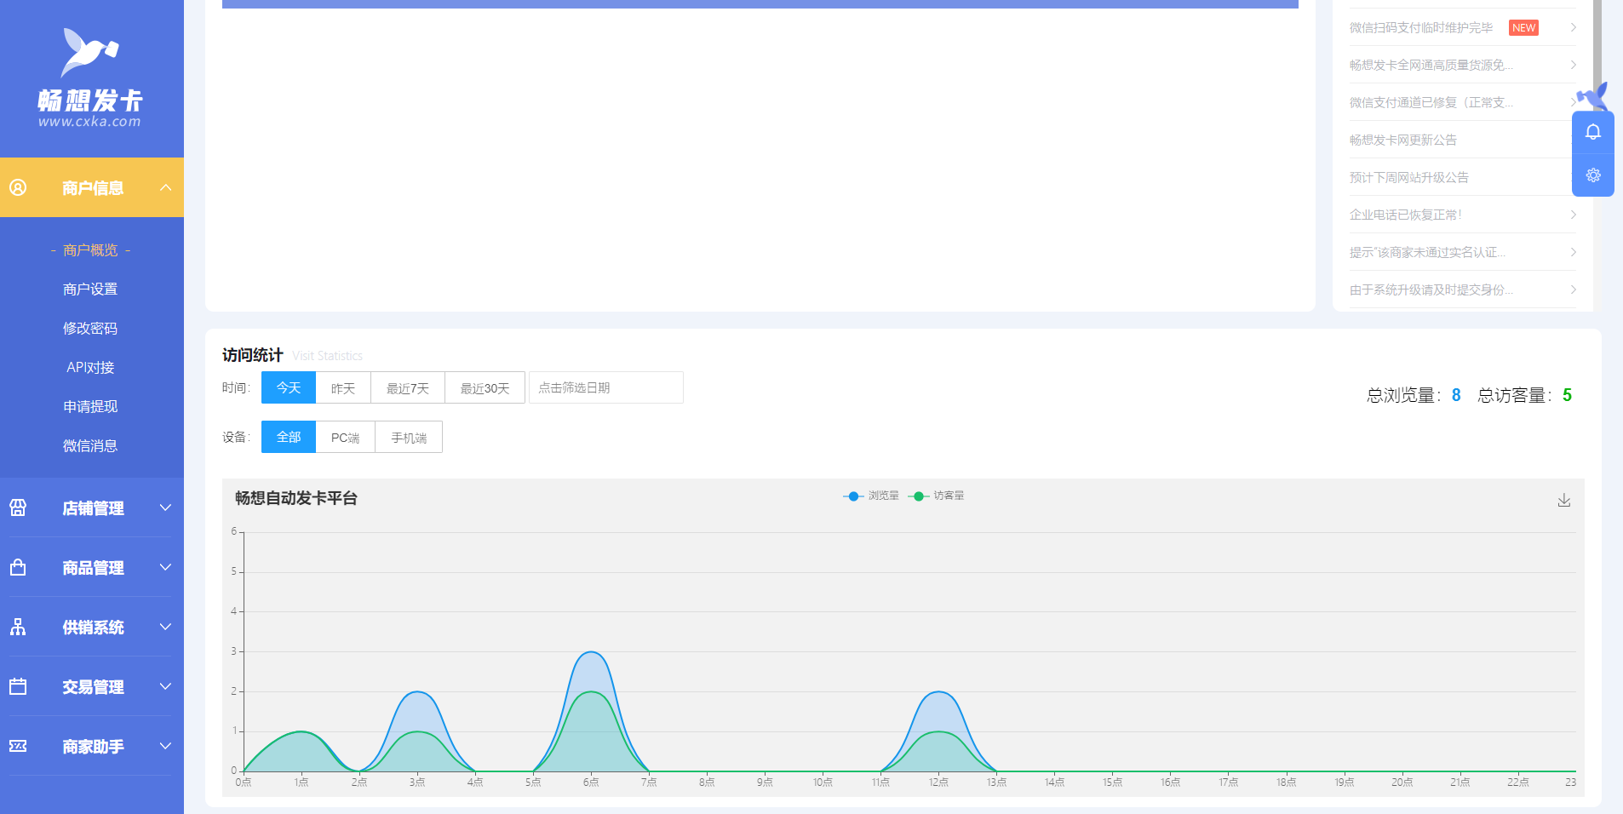Select 手机端 device filter

pos(409,438)
